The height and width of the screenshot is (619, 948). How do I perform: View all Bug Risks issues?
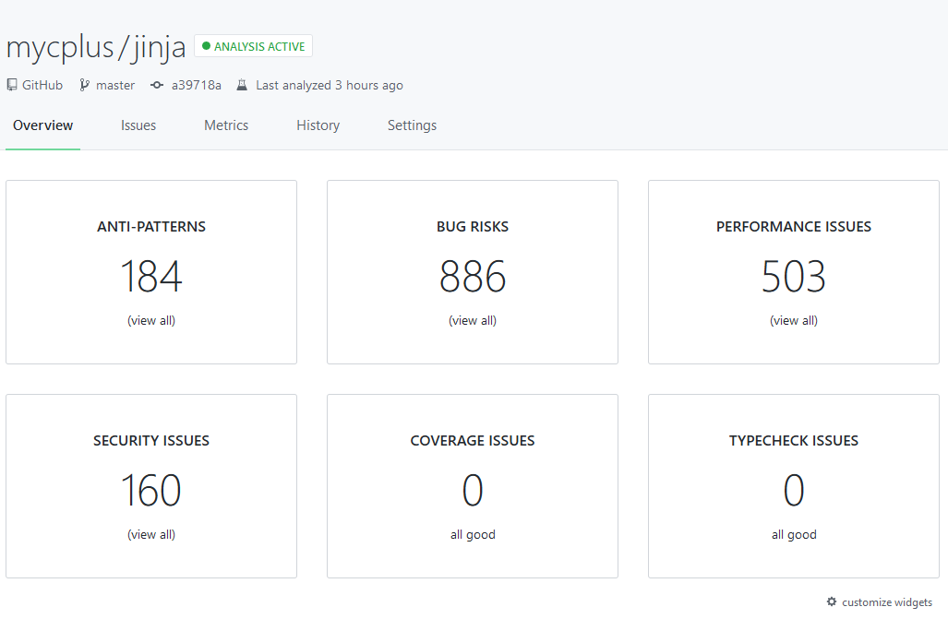[473, 321]
